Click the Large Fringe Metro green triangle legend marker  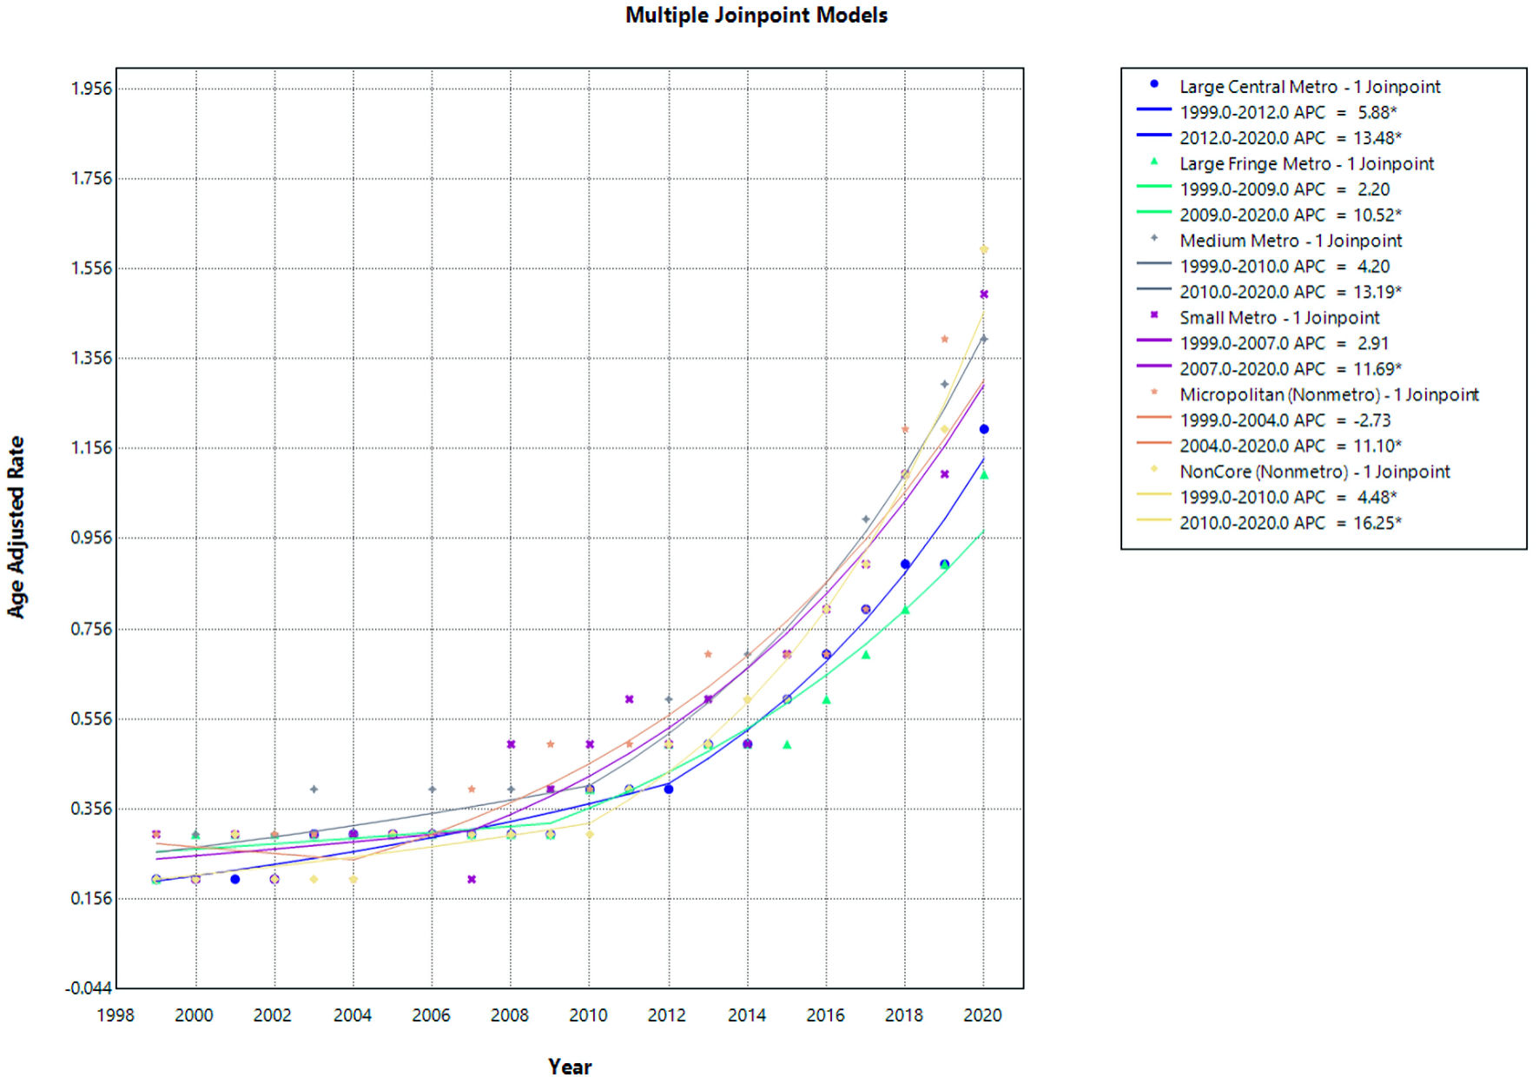click(1154, 162)
